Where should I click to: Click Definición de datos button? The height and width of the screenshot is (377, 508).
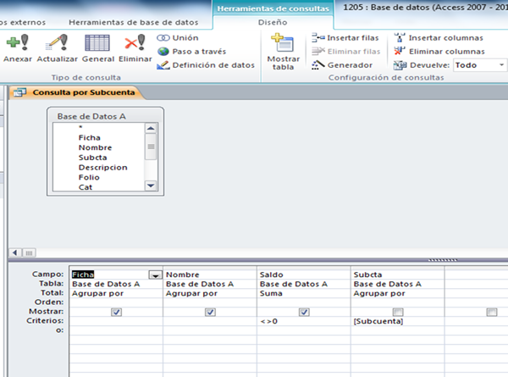pyautogui.click(x=207, y=65)
